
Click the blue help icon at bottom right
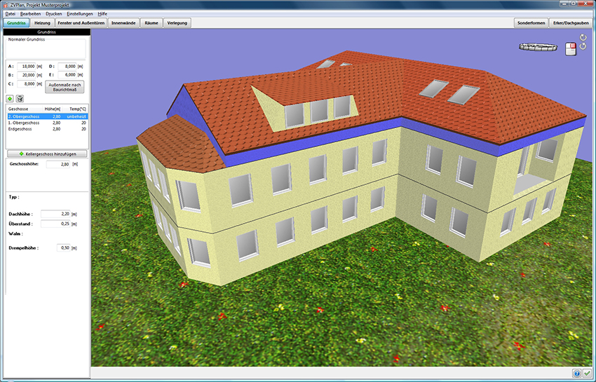pos(576,374)
